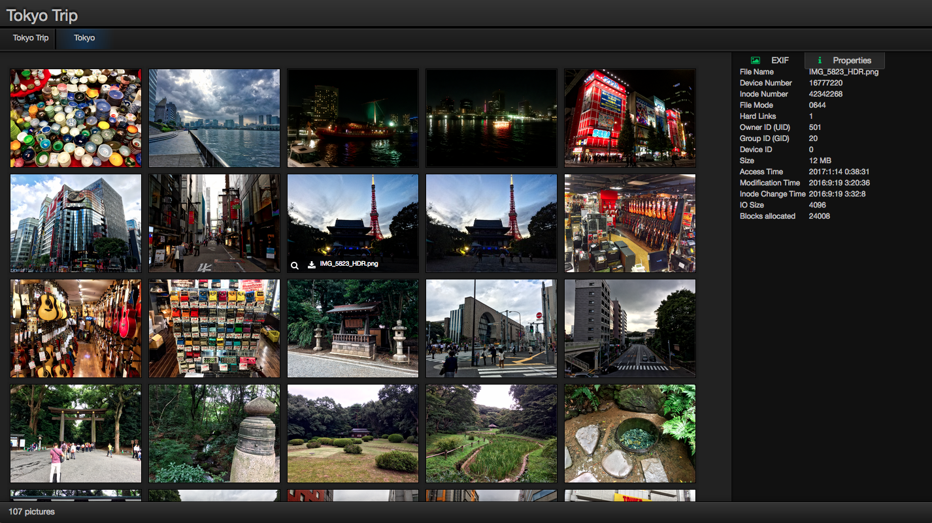This screenshot has width=932, height=523.
Task: Click the 107 pictures status text
Action: [x=32, y=512]
